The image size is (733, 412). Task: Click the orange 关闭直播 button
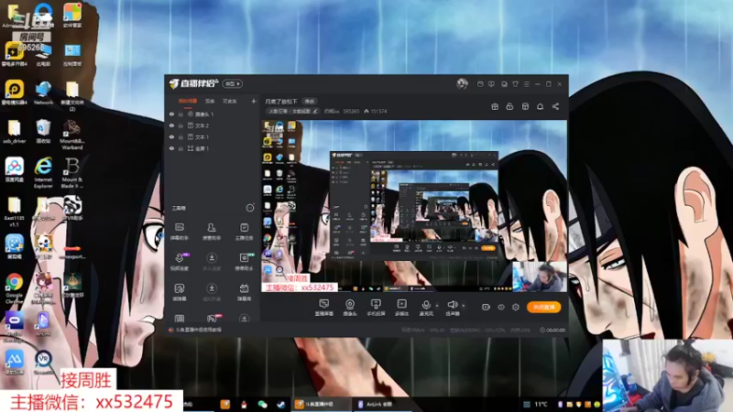[543, 307]
